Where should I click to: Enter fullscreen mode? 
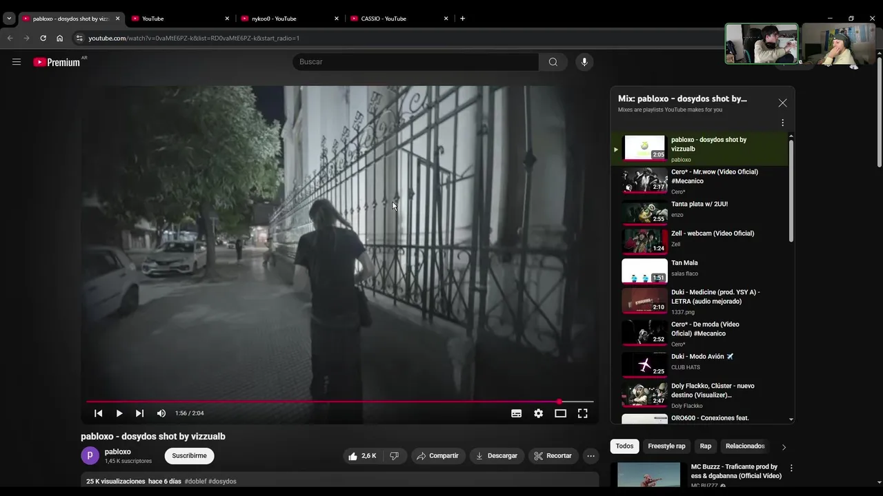[x=583, y=413]
